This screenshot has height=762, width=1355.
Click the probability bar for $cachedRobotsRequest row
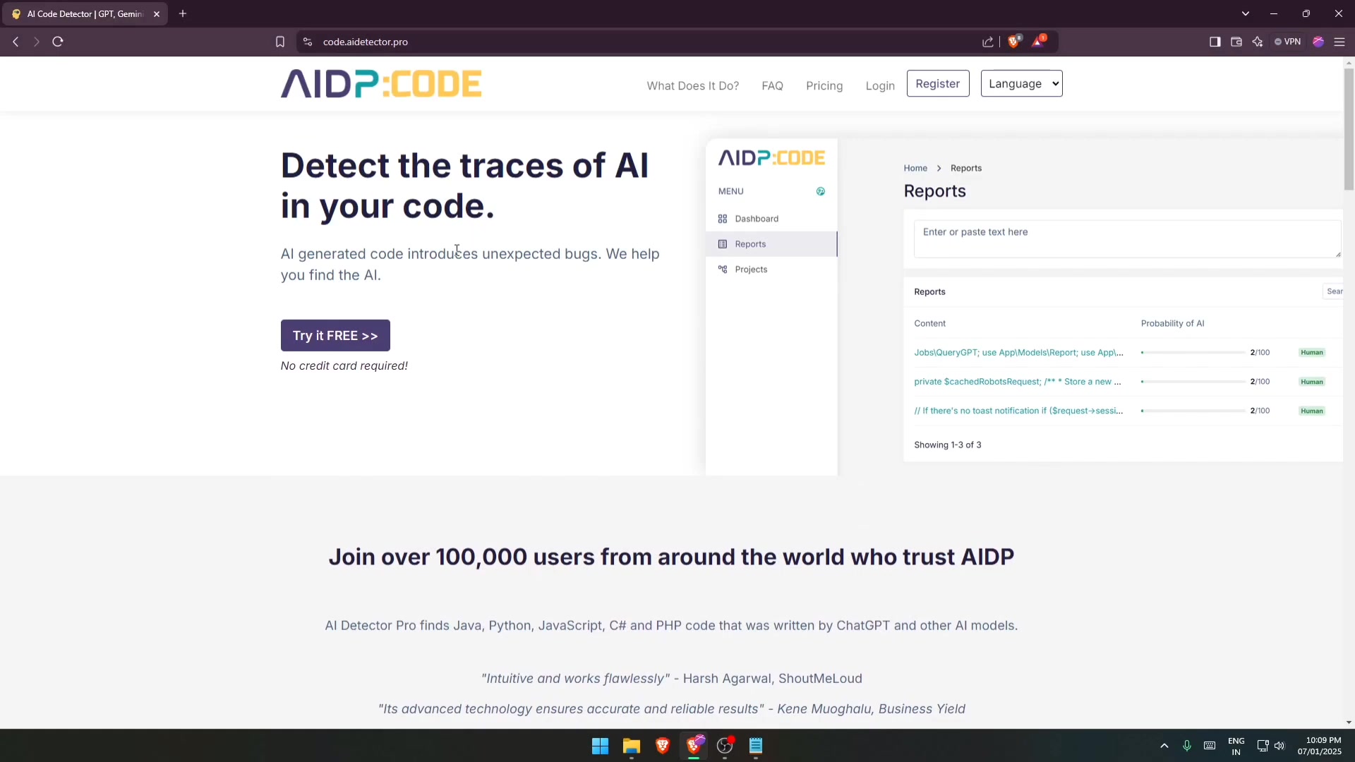pyautogui.click(x=1193, y=382)
